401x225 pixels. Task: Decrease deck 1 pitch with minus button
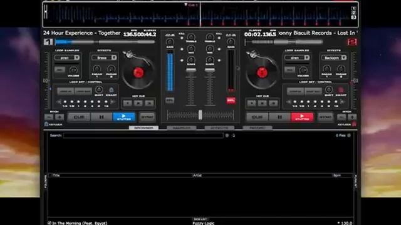tap(49, 117)
